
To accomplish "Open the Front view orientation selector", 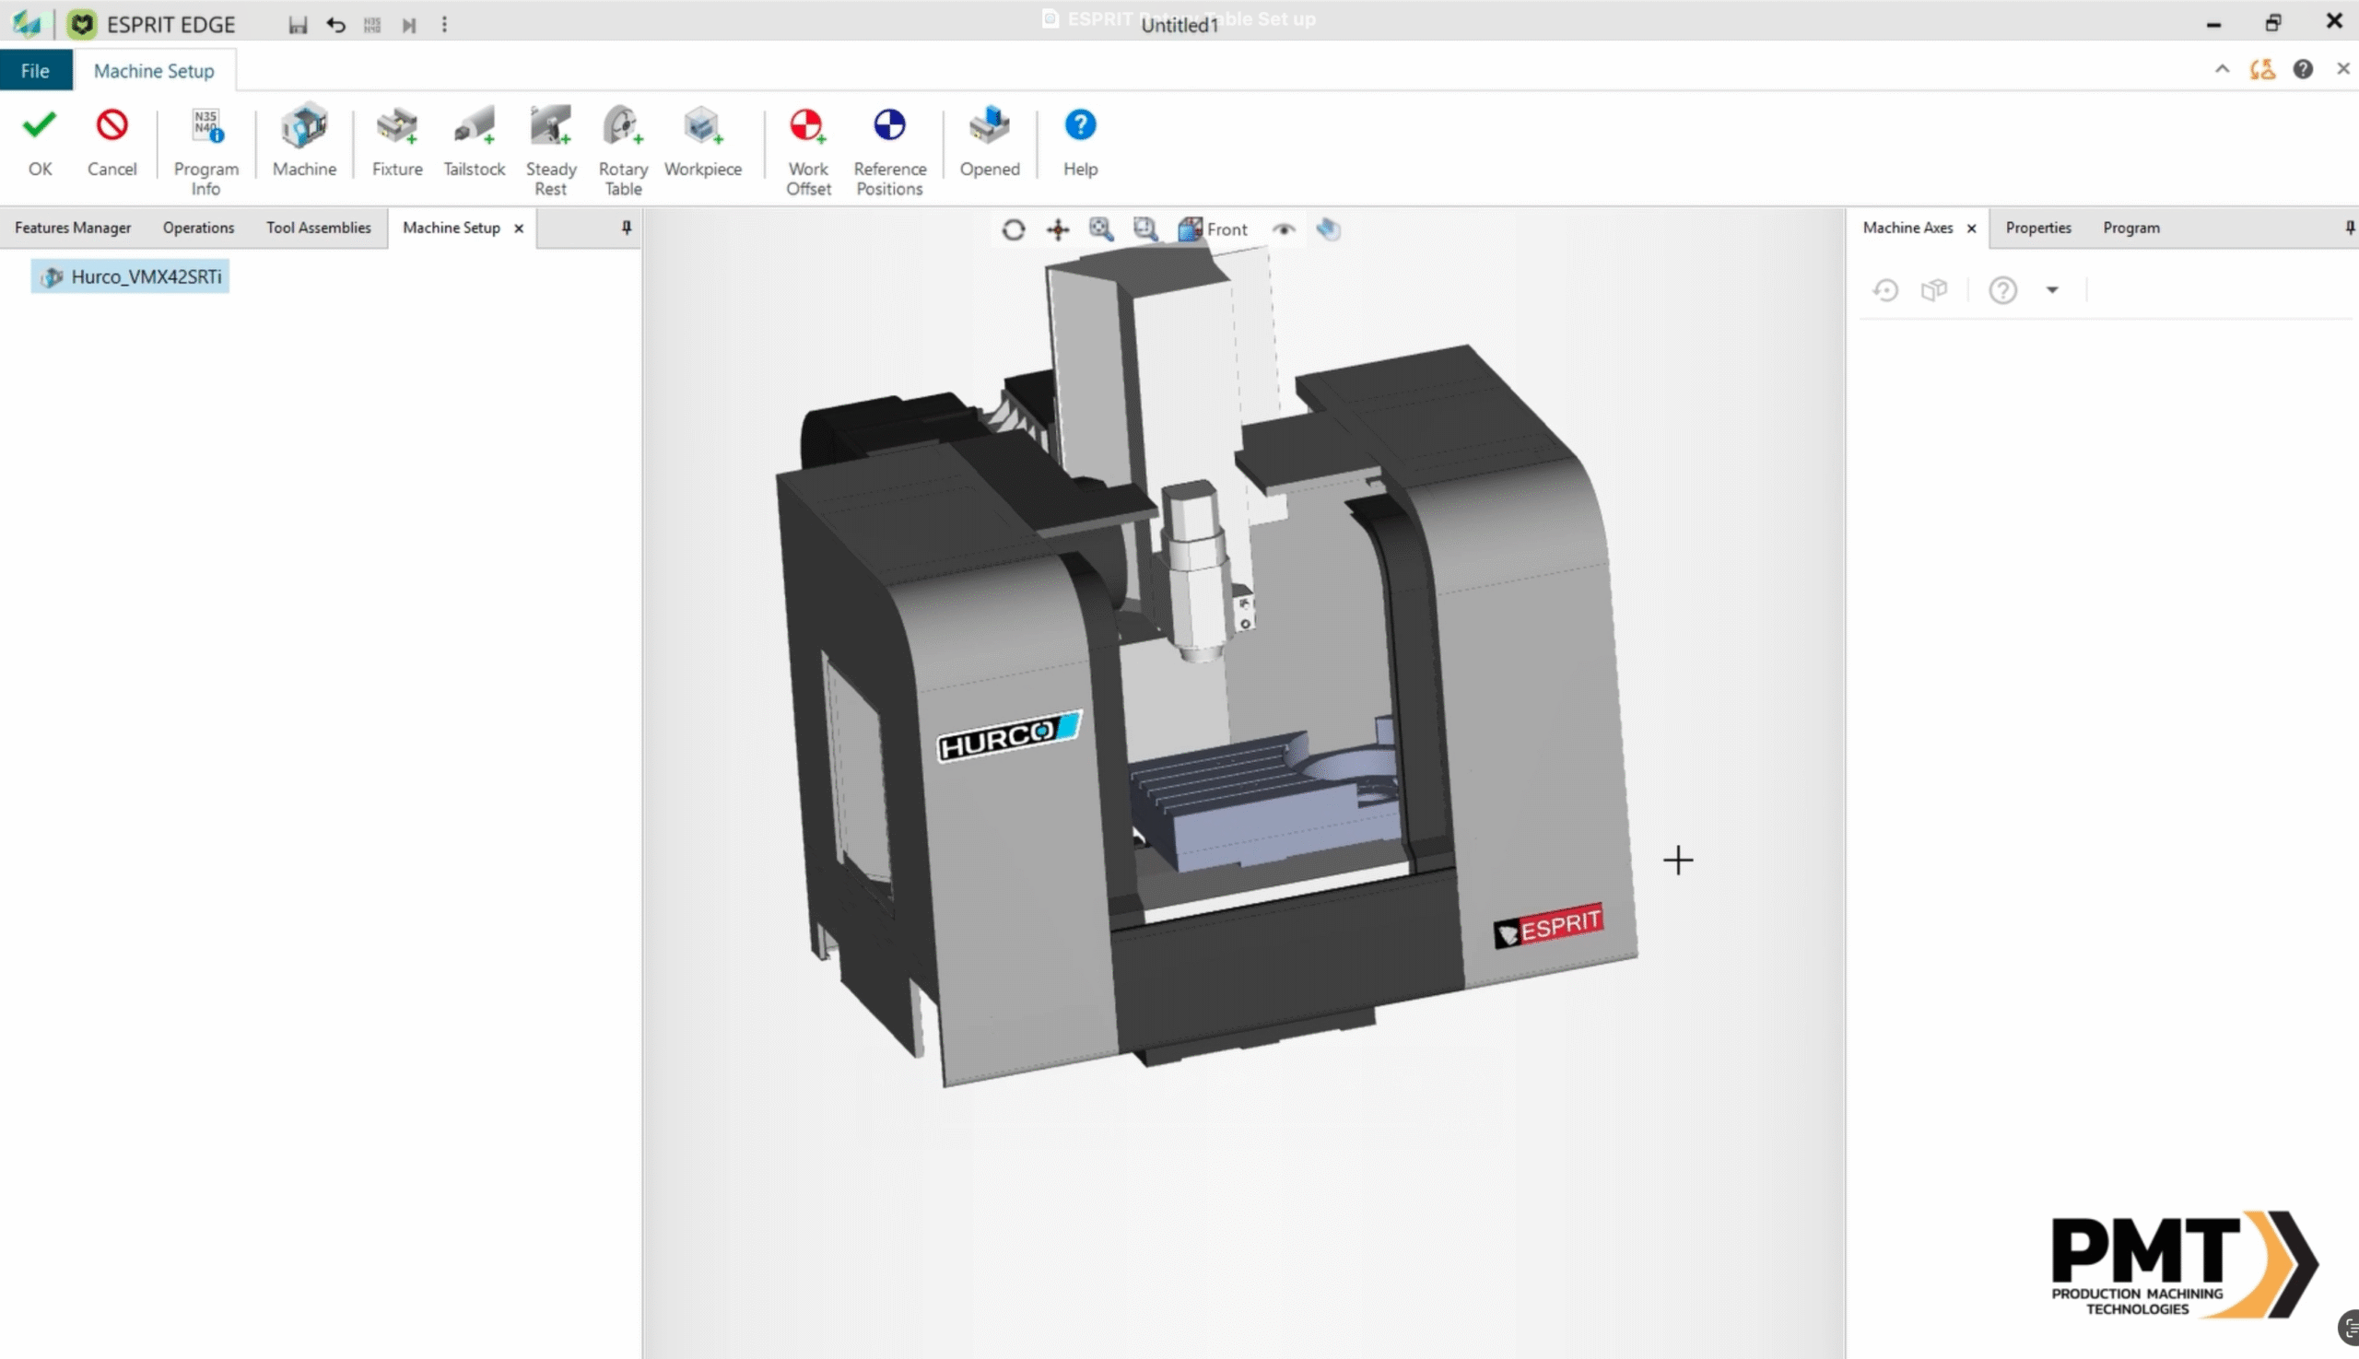I will [1213, 229].
